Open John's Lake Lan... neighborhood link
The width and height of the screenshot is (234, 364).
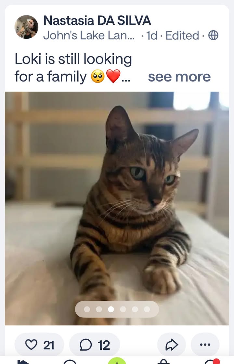tap(89, 35)
